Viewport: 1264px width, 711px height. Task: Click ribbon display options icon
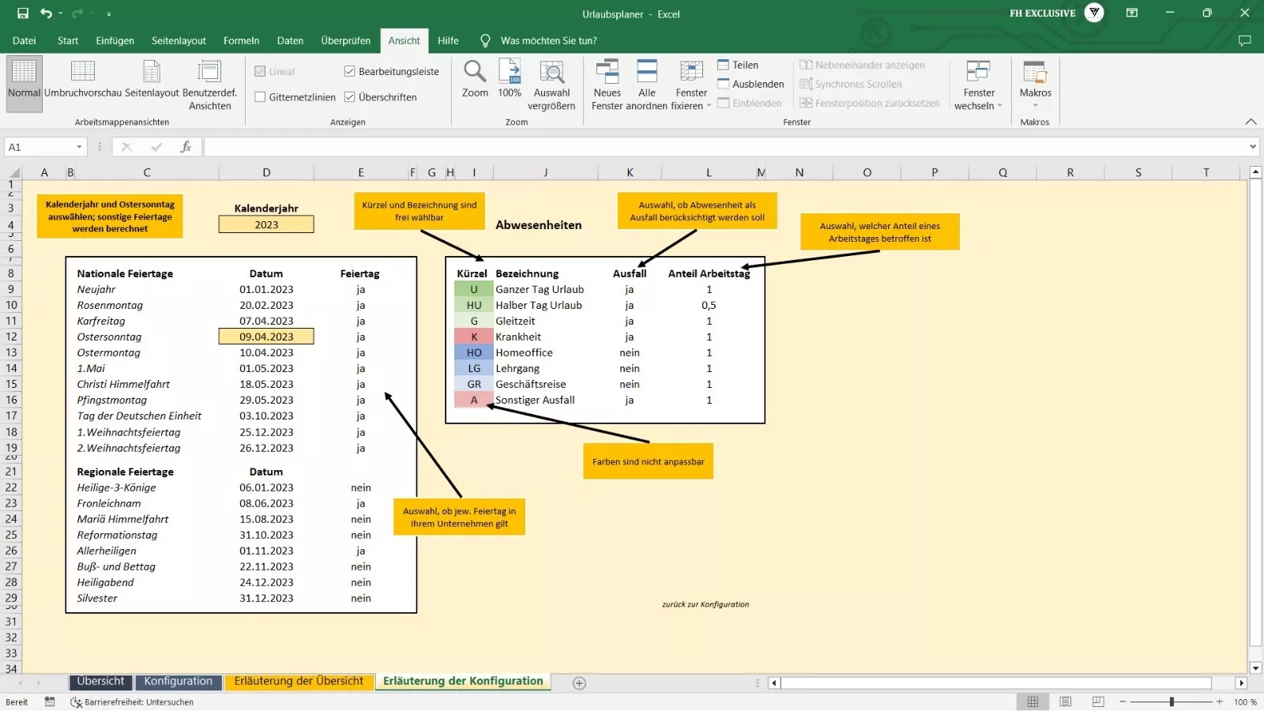pos(1131,13)
